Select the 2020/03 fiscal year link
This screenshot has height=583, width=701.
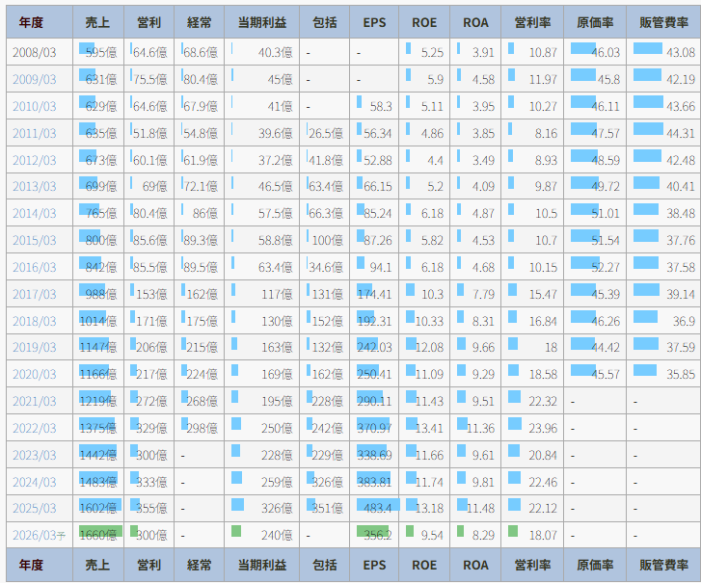(x=35, y=374)
